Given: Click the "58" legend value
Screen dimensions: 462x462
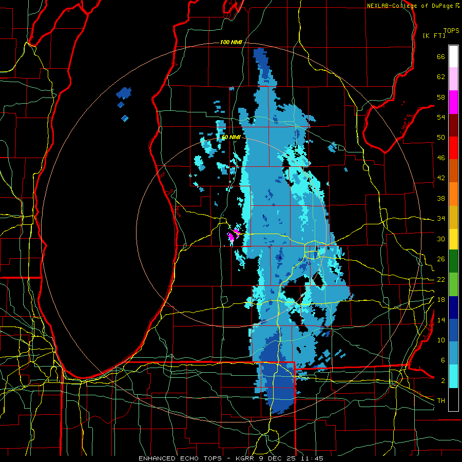Looking at the screenshot, I should point(441,97).
